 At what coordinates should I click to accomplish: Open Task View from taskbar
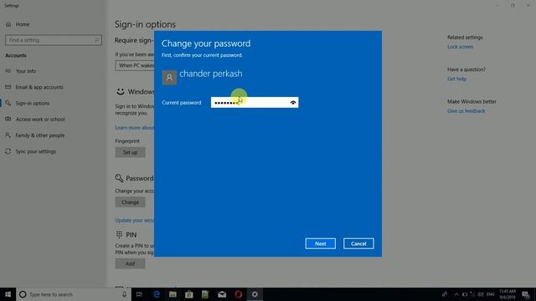139,294
